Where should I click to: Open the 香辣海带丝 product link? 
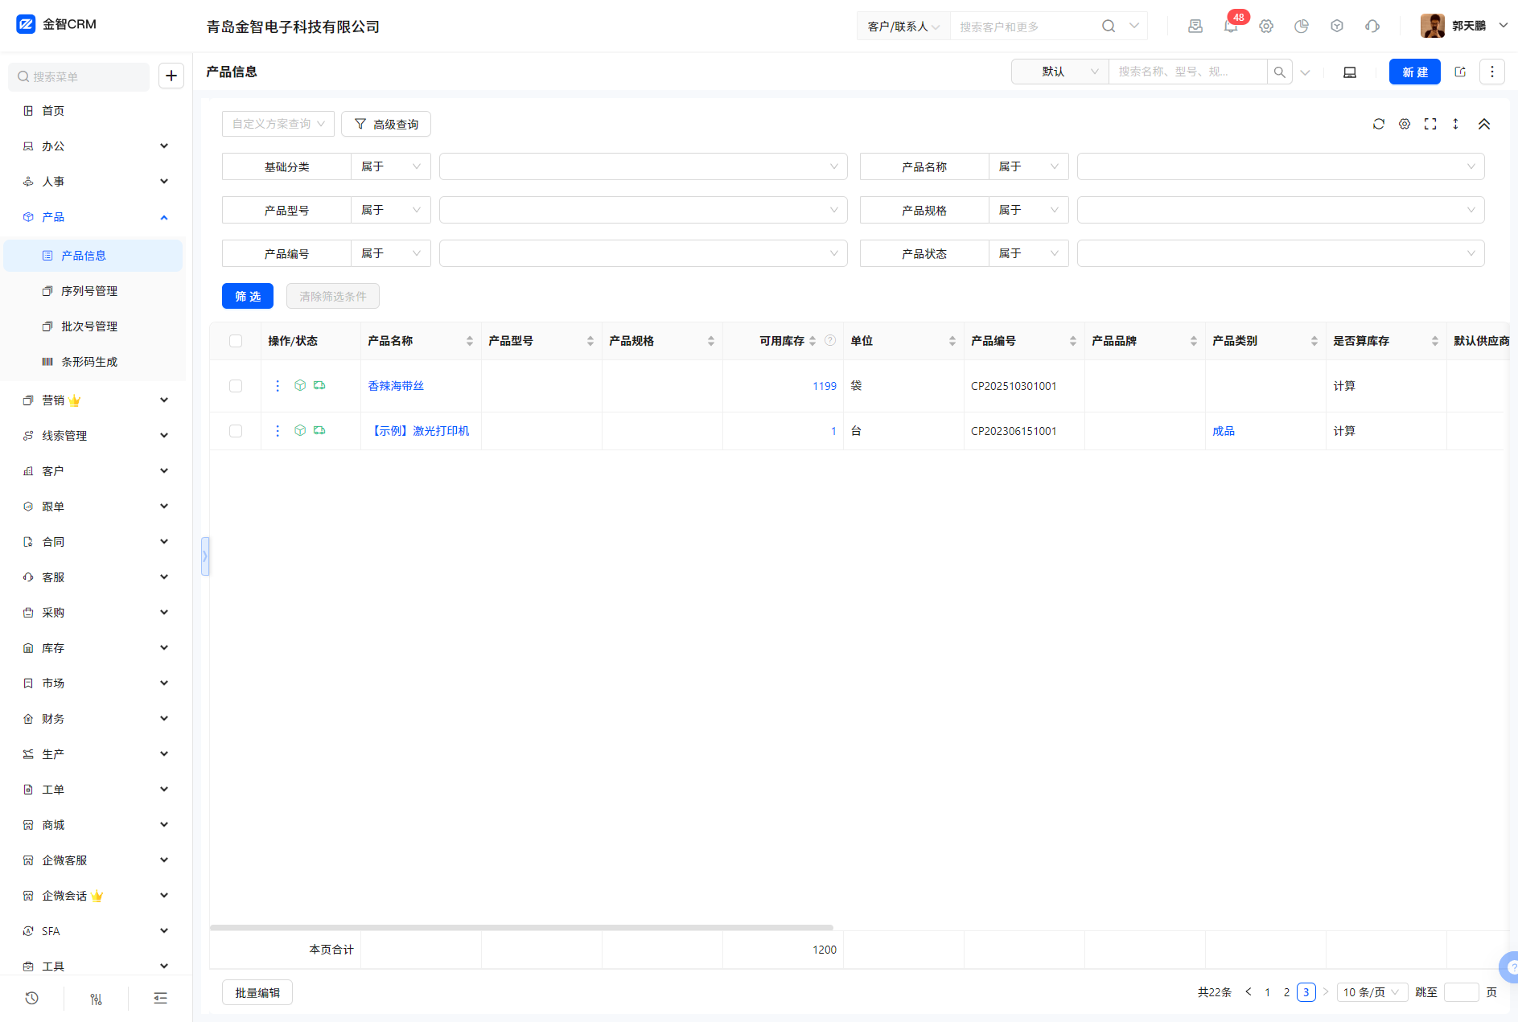396,386
